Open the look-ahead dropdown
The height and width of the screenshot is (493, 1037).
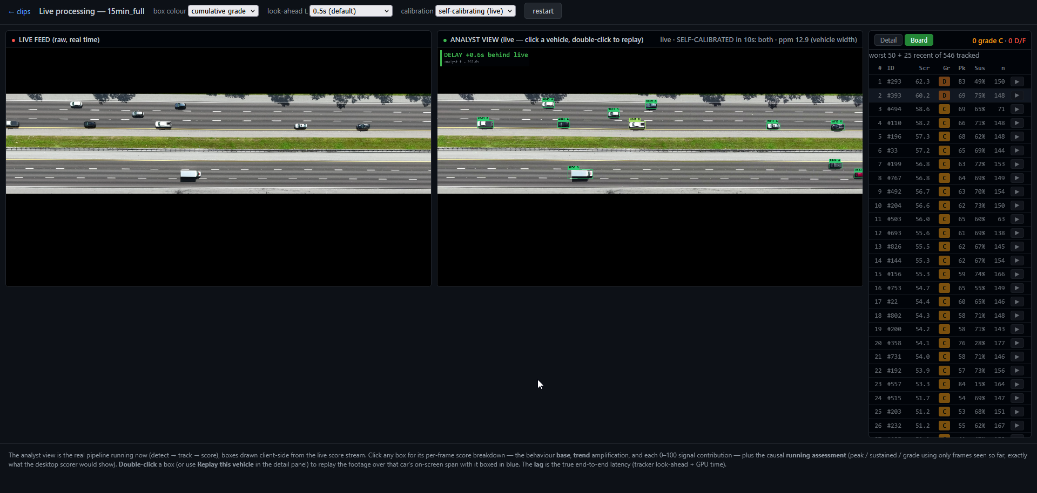point(351,11)
